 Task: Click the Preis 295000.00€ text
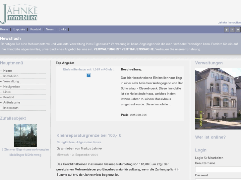pos(134,115)
